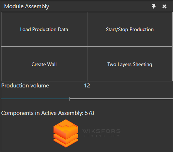The width and height of the screenshot is (173, 152).
Task: Select the Production volume value 12
Action: coord(87,86)
